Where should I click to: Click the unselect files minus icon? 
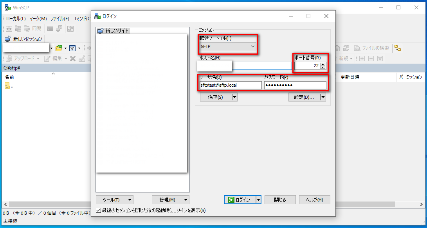pos(371,59)
